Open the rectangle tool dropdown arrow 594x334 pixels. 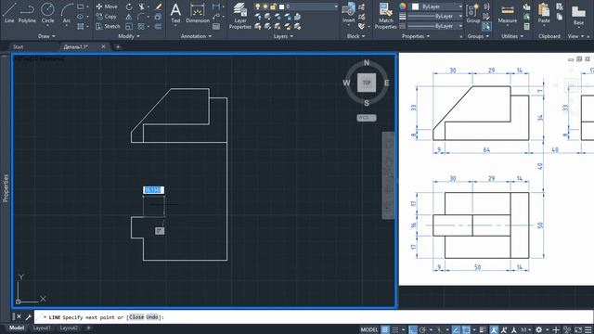point(87,6)
